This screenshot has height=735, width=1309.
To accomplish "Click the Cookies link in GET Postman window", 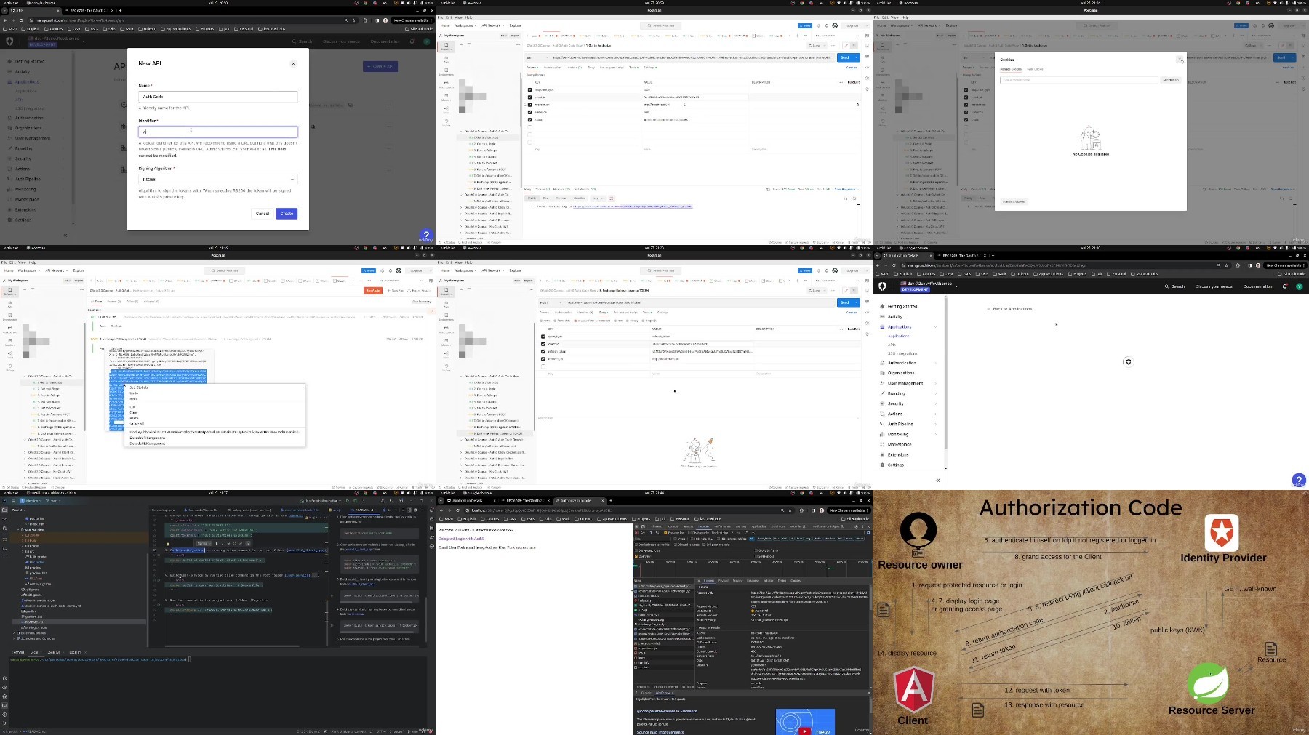I will tap(852, 68).
